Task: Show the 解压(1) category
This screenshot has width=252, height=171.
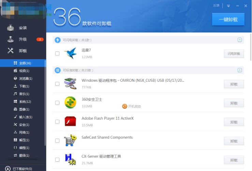Action: [x=23, y=140]
